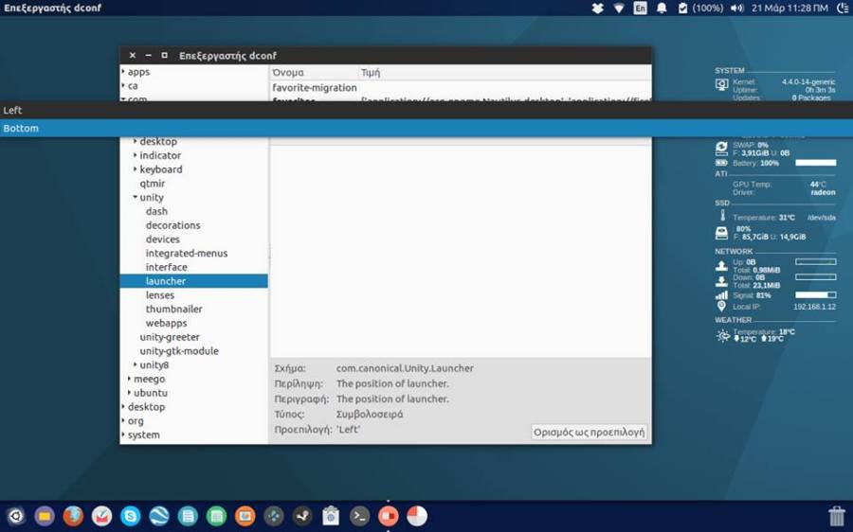Select the interface entry under unity
Screen dimensions: 853x532
(x=167, y=267)
